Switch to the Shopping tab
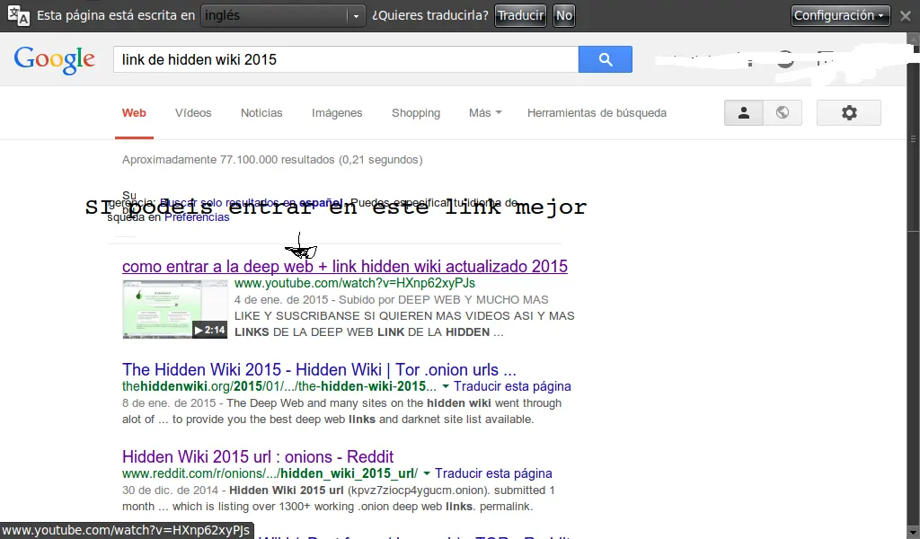920x539 pixels. [x=415, y=113]
